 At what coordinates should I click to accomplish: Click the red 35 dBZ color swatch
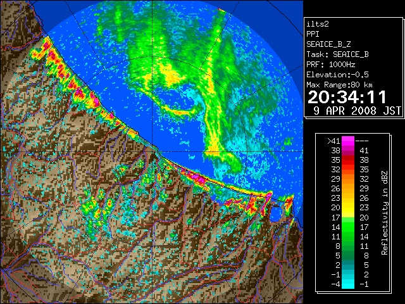pyautogui.click(x=348, y=160)
